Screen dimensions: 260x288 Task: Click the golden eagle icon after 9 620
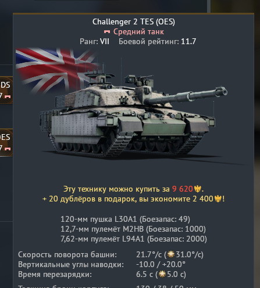197,189
